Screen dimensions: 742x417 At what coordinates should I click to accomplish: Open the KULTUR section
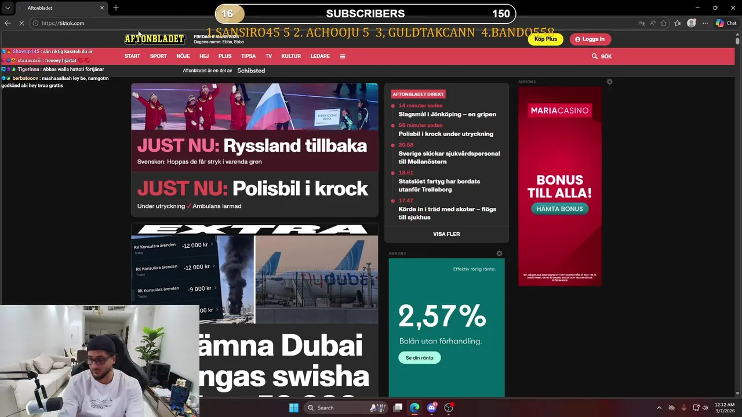point(291,56)
